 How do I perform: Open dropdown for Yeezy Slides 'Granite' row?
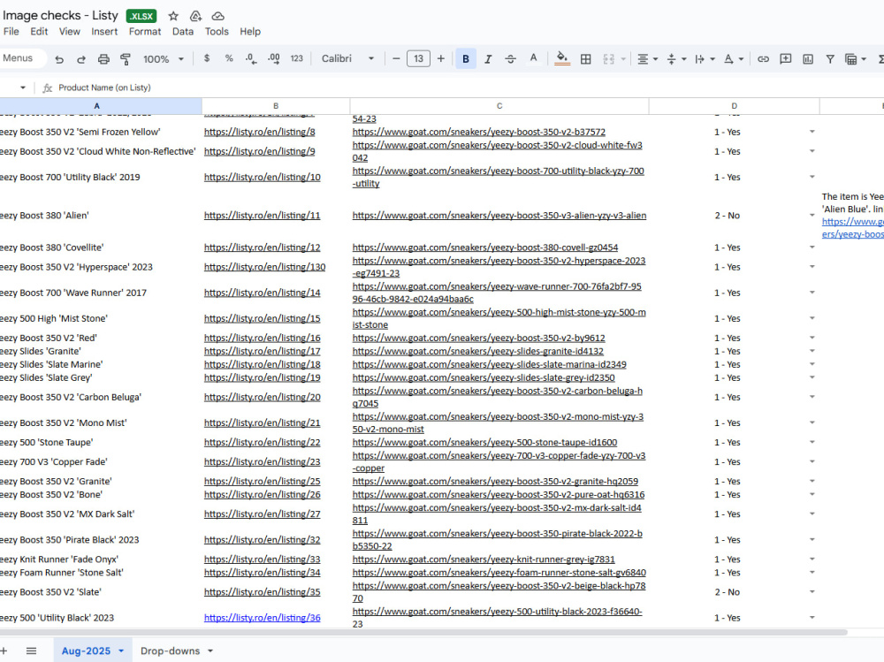click(x=812, y=351)
